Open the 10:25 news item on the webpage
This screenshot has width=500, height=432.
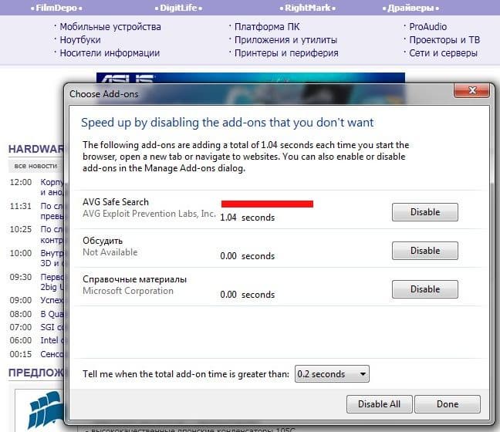[52, 235]
